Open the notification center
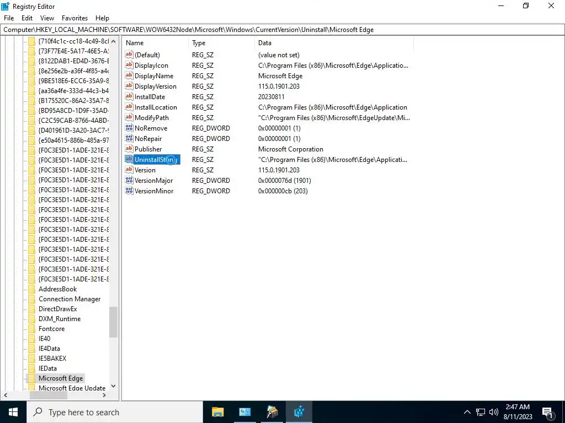This screenshot has width=565, height=423. point(548,412)
